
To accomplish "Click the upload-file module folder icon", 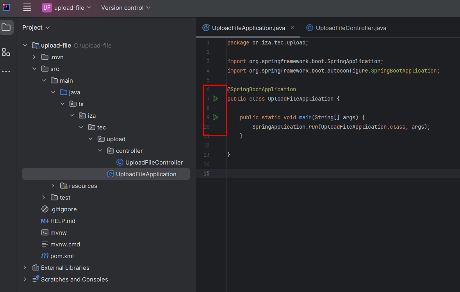I will pos(36,45).
